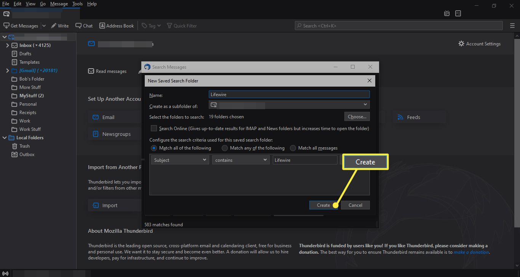This screenshot has height=277, width=520.
Task: Open the Tools menu
Action: (77, 4)
